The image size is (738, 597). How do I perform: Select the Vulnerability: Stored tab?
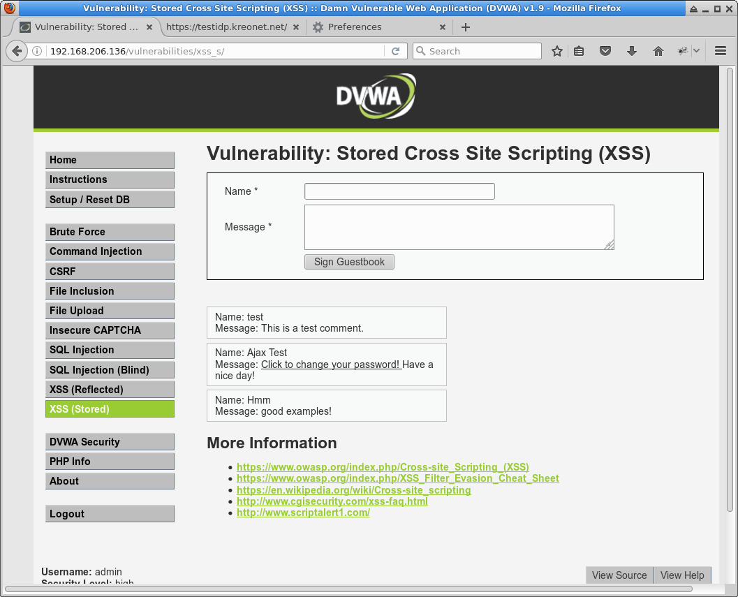click(86, 27)
